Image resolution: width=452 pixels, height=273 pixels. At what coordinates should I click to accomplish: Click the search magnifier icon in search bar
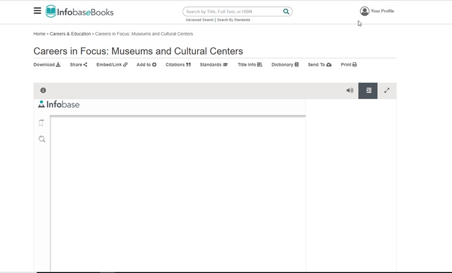pyautogui.click(x=286, y=11)
